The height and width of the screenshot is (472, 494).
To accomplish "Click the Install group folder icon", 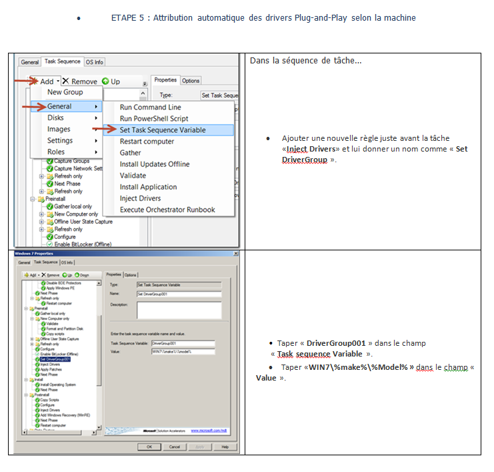I will 31,380.
